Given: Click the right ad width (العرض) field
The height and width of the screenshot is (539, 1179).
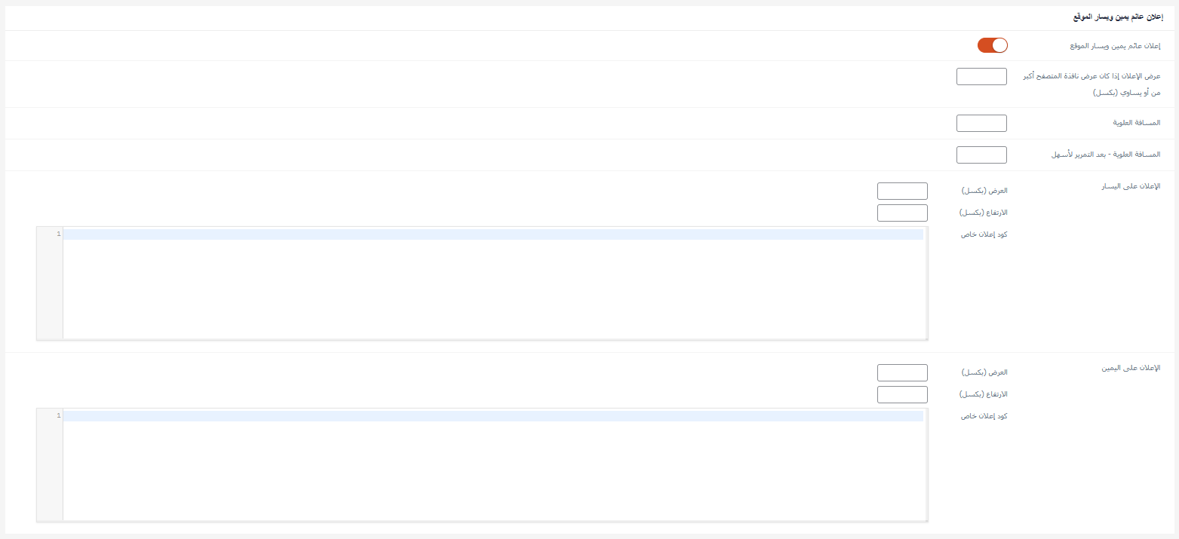Looking at the screenshot, I should [902, 372].
